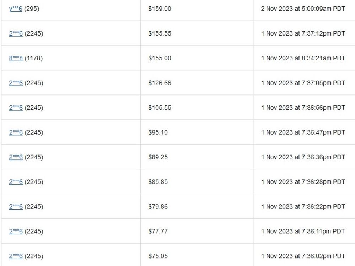Open bidder y***6 profile link
Viewport: 355px width, 266px height.
(16, 9)
